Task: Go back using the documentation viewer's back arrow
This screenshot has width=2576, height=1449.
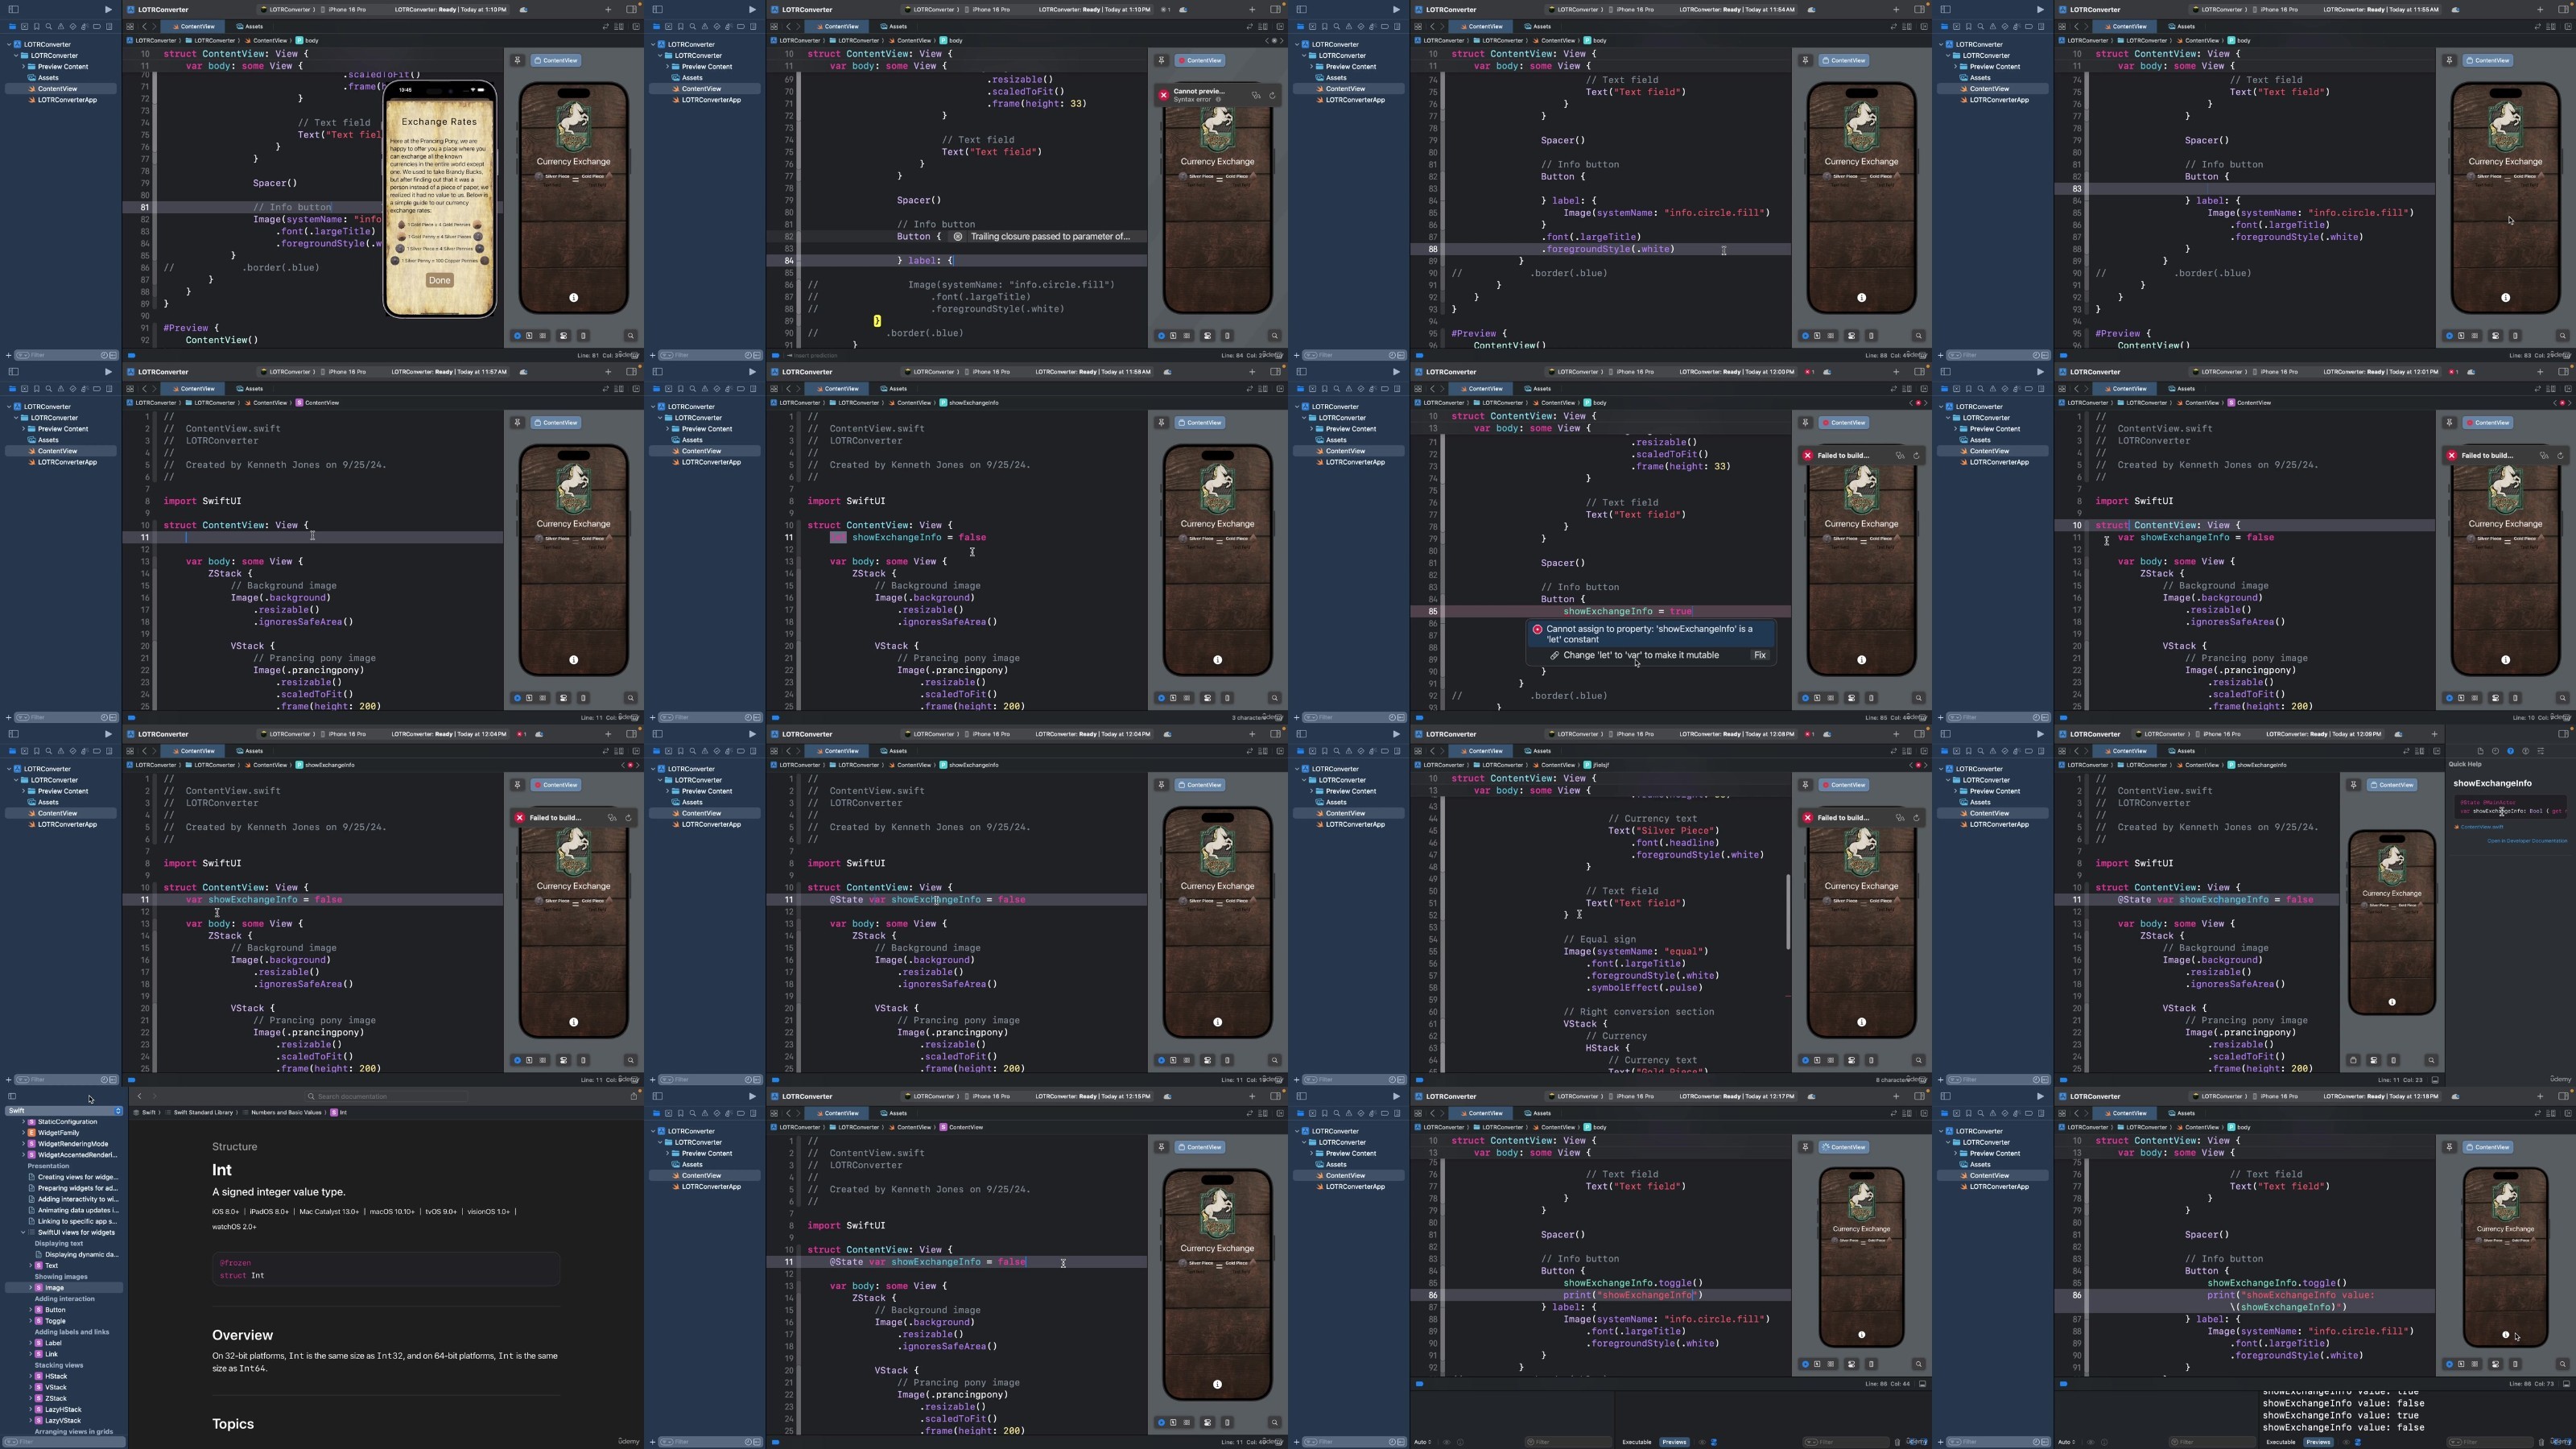Action: pos(140,1096)
